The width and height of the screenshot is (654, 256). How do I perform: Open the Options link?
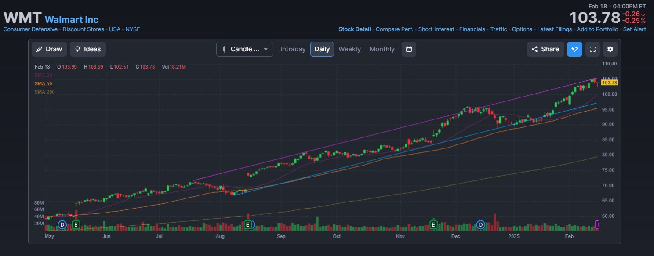pyautogui.click(x=522, y=29)
